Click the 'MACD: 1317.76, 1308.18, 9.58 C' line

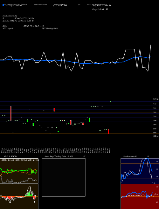point(18,21)
